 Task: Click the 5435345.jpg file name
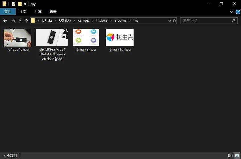coord(18,49)
